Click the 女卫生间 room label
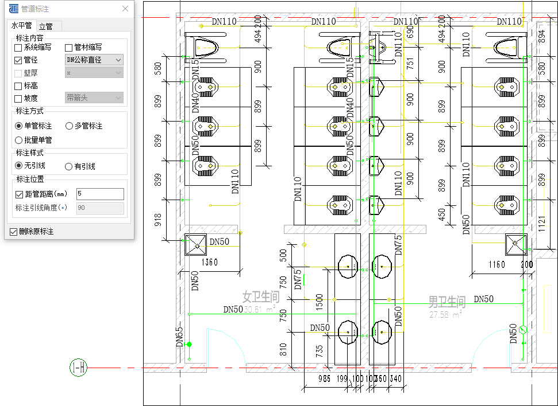Viewport: 558px width, 406px height. 261,297
